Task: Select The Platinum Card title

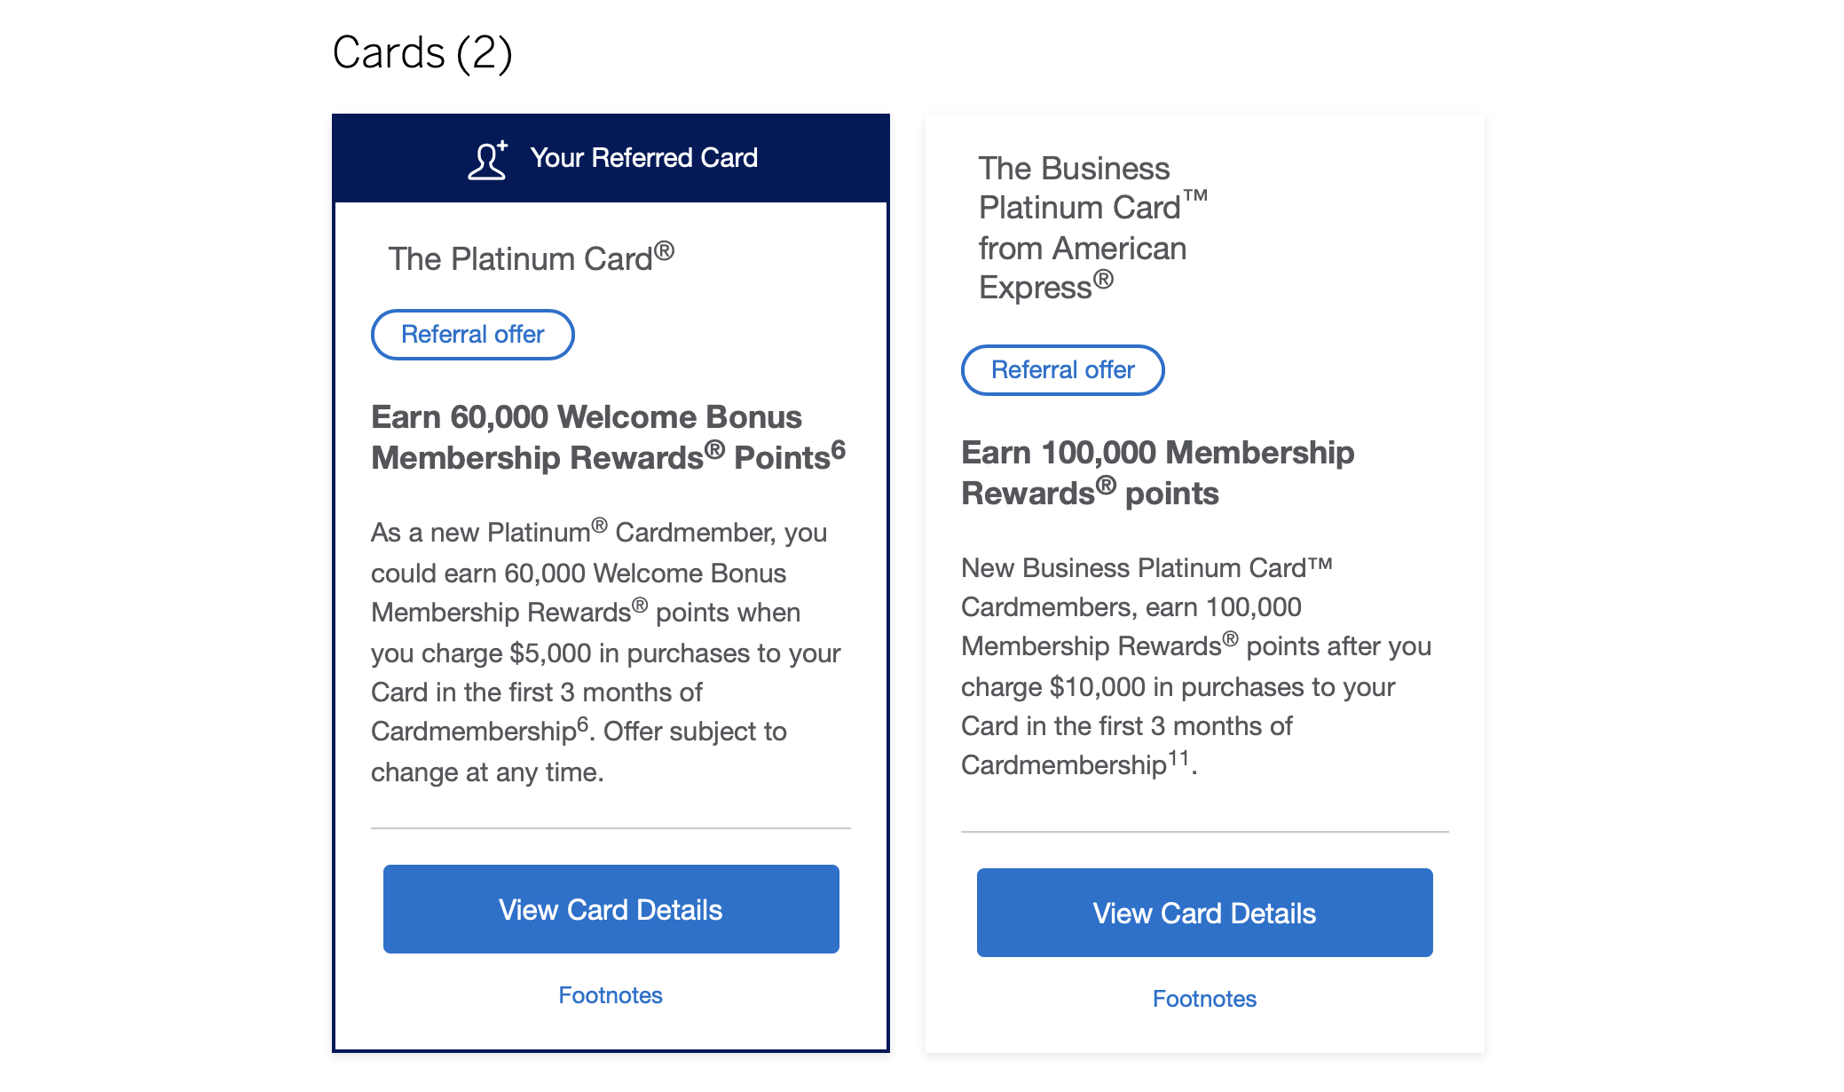Action: click(530, 258)
